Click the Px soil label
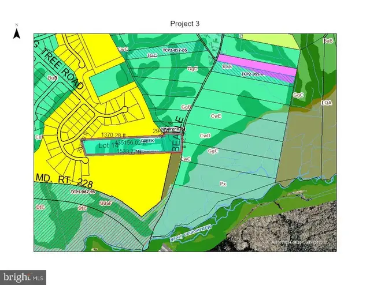Image resolution: width=370 pixels, height=285 pixels. point(223,183)
